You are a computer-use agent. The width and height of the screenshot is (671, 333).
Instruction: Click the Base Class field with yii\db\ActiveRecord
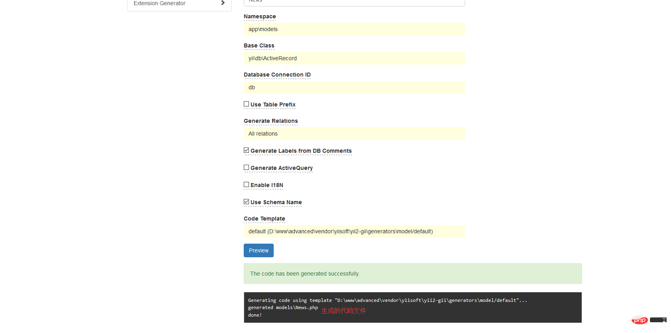pos(354,58)
